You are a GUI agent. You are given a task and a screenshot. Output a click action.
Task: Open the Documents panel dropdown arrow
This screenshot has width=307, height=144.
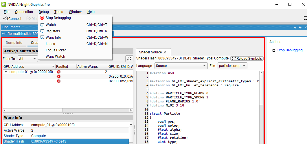tap(295, 27)
